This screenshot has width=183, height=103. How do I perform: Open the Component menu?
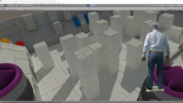pos(22,3)
